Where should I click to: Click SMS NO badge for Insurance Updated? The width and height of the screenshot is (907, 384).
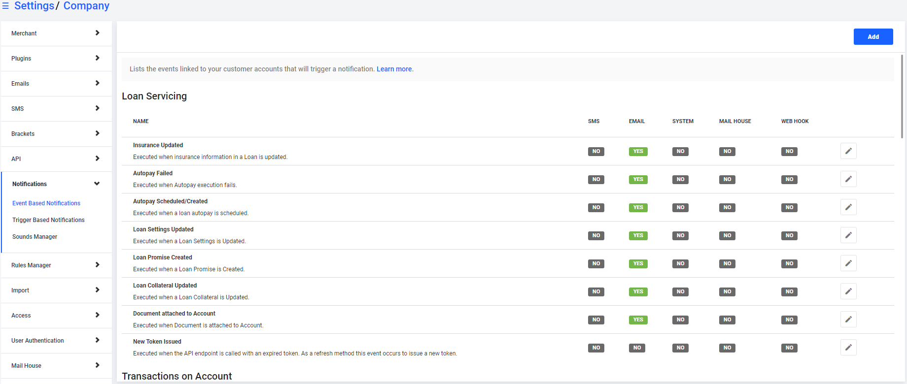[596, 152]
